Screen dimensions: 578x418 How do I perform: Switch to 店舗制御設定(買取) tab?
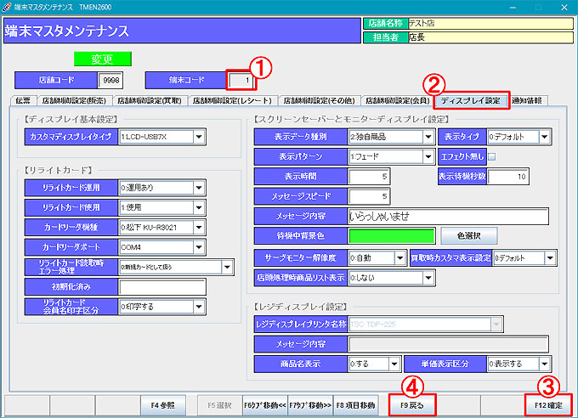click(x=150, y=100)
